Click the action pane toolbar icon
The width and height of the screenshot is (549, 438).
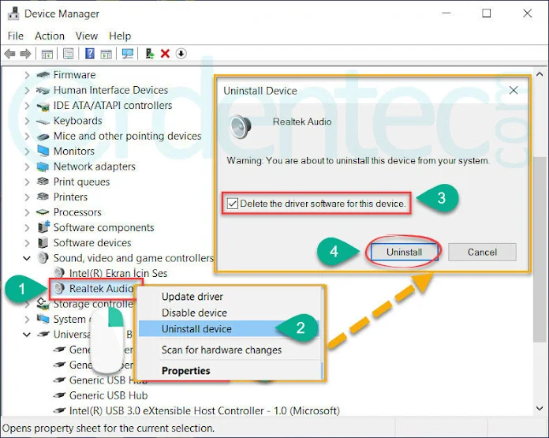pos(106,54)
